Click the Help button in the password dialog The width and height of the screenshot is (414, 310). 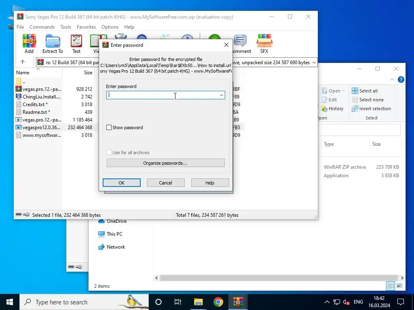click(x=210, y=183)
